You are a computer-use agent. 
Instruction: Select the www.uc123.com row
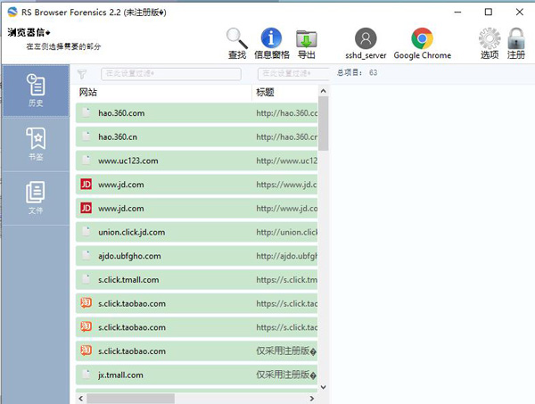pyautogui.click(x=196, y=161)
